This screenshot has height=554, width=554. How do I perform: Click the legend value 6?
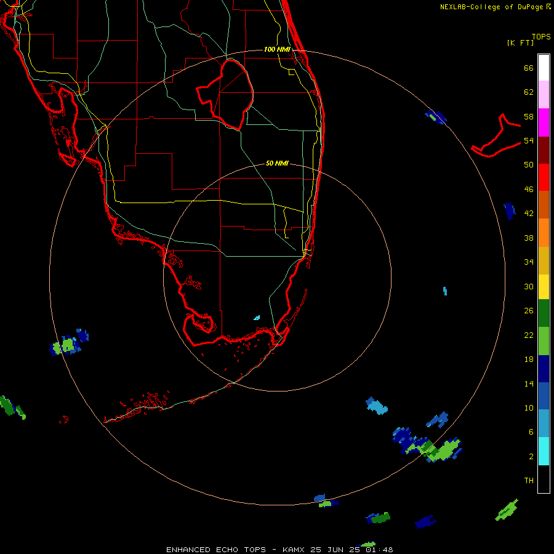[531, 432]
